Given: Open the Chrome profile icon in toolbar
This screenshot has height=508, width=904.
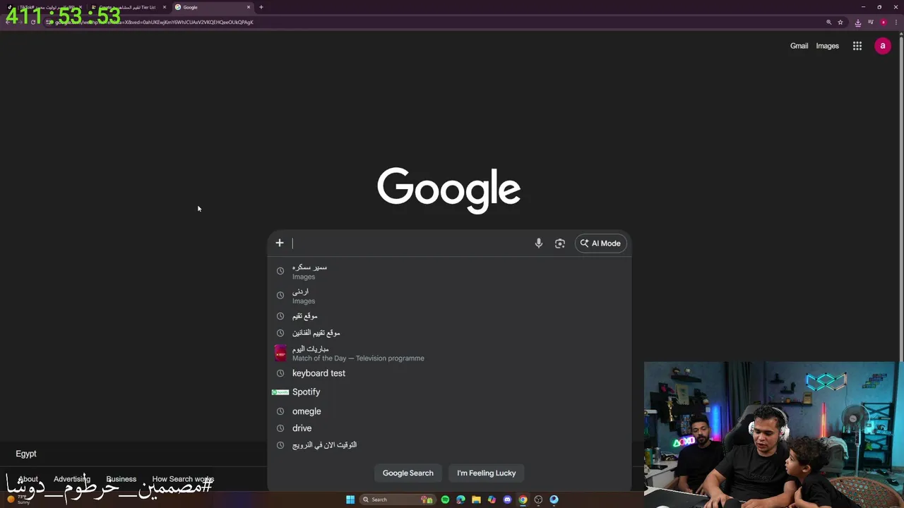Looking at the screenshot, I should (883, 22).
